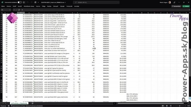Toggle the Automatické ukladanie autosave switch

[x=19, y=2]
